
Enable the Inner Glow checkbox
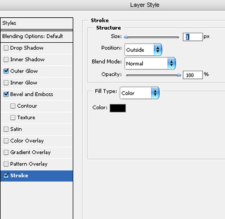point(6,82)
